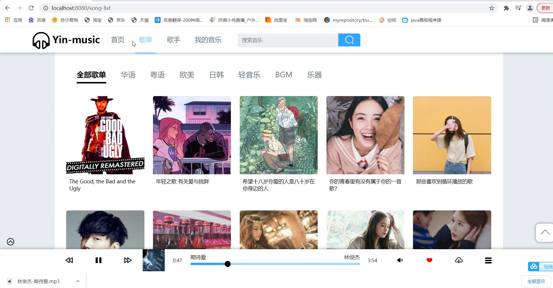Image resolution: width=553 pixels, height=288 pixels.
Task: Open the myrepository bookmark
Action: pos(348,20)
